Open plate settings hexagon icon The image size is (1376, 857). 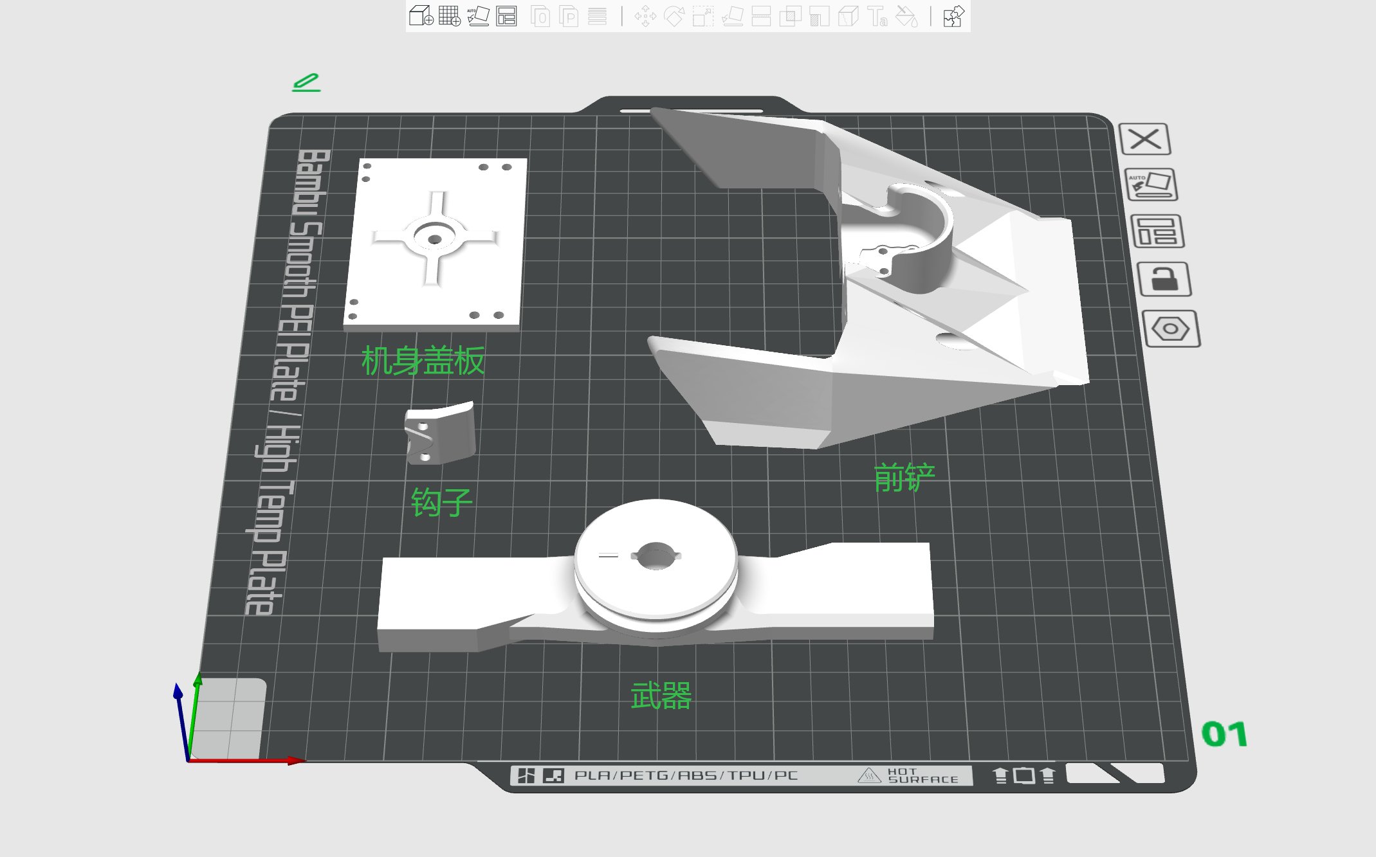[x=1171, y=329]
